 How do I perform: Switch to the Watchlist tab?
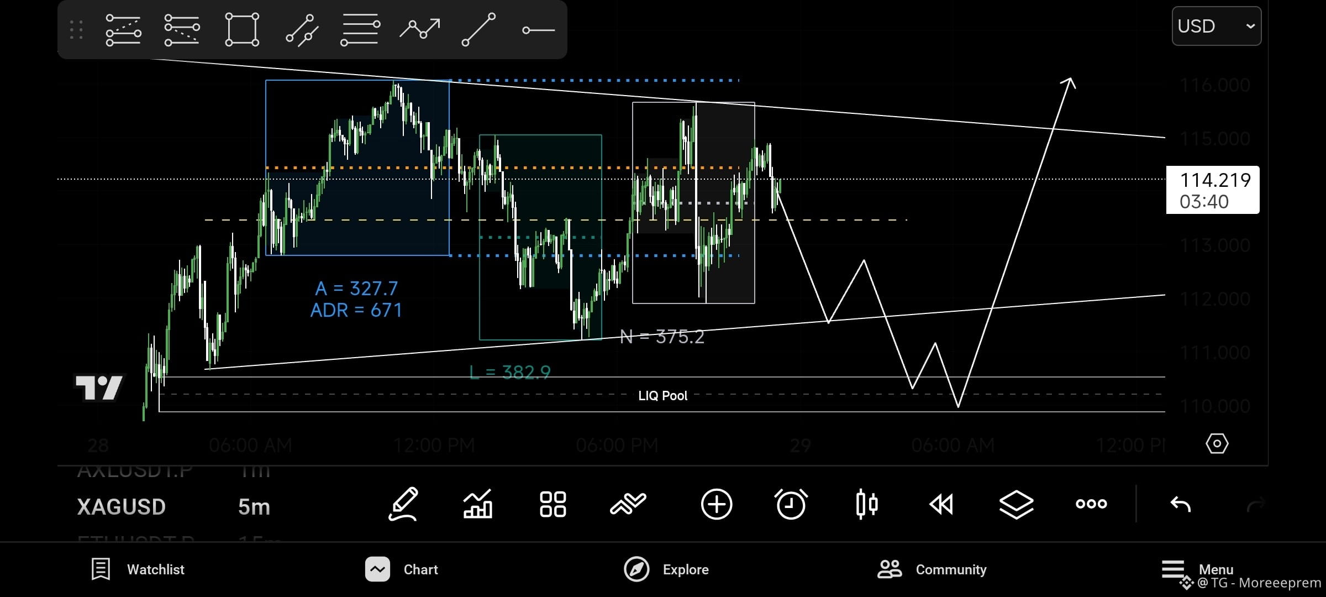[138, 569]
